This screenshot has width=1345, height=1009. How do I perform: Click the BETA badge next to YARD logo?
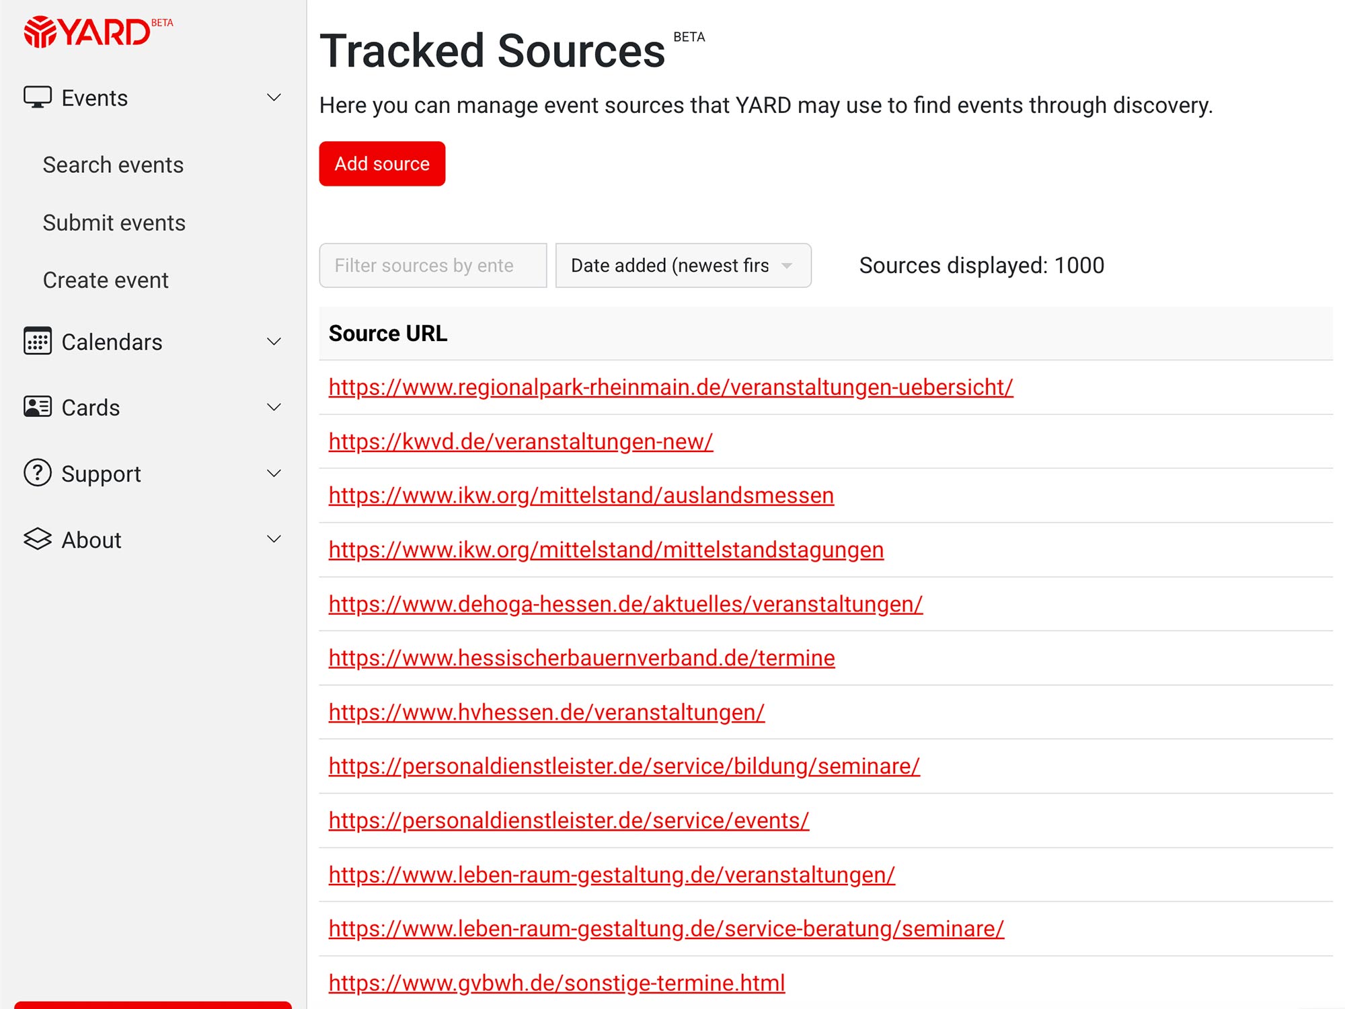pos(162,22)
